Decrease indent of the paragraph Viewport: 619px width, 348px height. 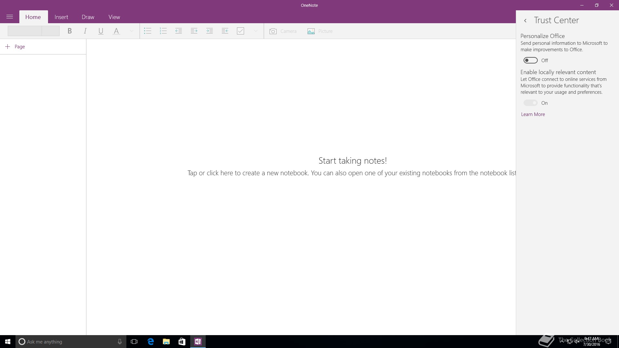(x=179, y=31)
